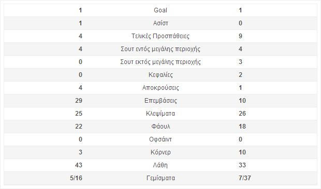Viewport: 321px width, 189px height.
Task: Select the Ασίστ statistic label
Action: pos(160,23)
